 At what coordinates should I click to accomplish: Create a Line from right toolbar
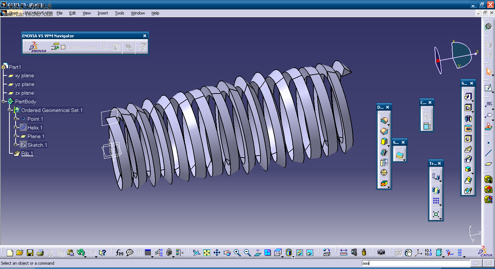[x=488, y=153]
